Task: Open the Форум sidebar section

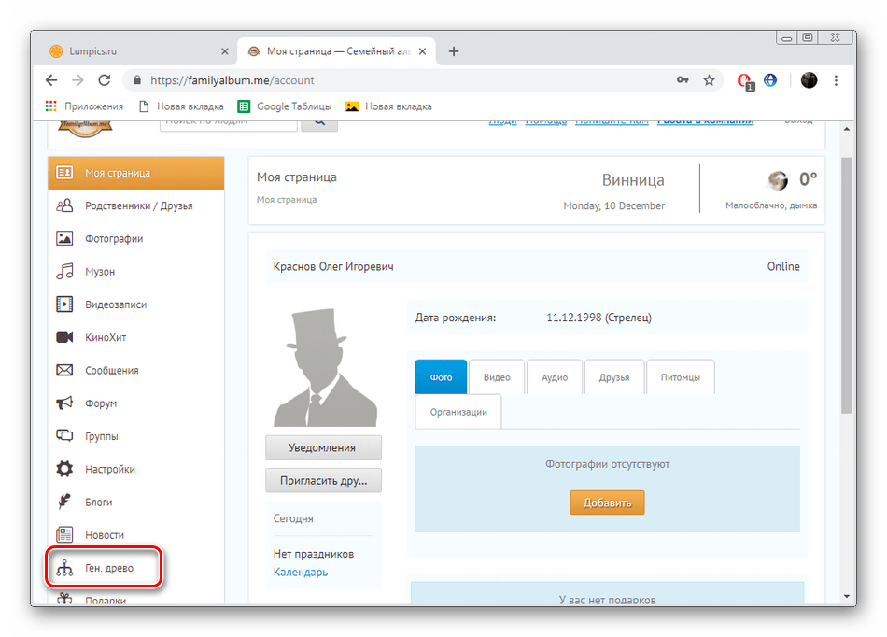Action: pyautogui.click(x=135, y=403)
